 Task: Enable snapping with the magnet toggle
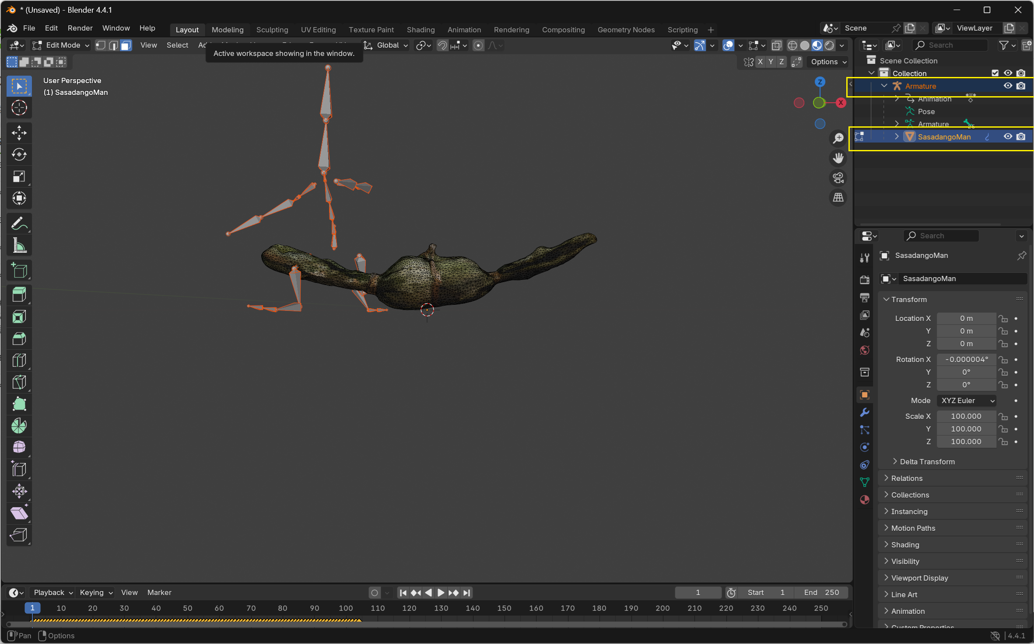point(442,45)
